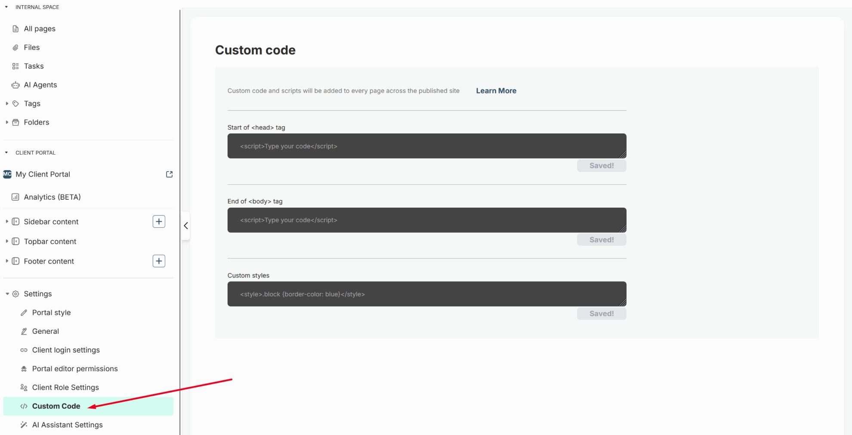
Task: Open the All pages document icon
Action: pos(15,29)
